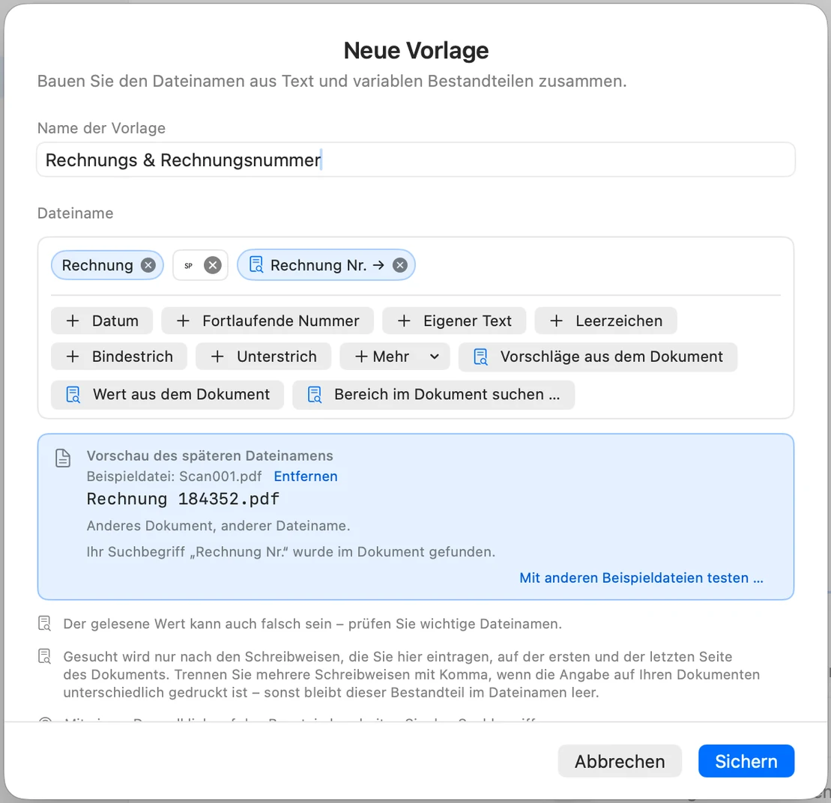Click the Neue Vorlage heading
Screen dimensions: 831x803
coord(416,51)
